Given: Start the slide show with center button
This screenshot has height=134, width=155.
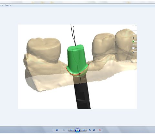Looking at the screenshot, I should tap(77, 130).
